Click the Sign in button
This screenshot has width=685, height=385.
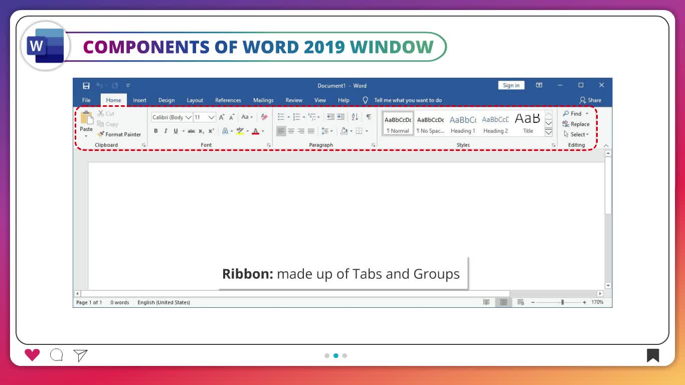(x=511, y=85)
